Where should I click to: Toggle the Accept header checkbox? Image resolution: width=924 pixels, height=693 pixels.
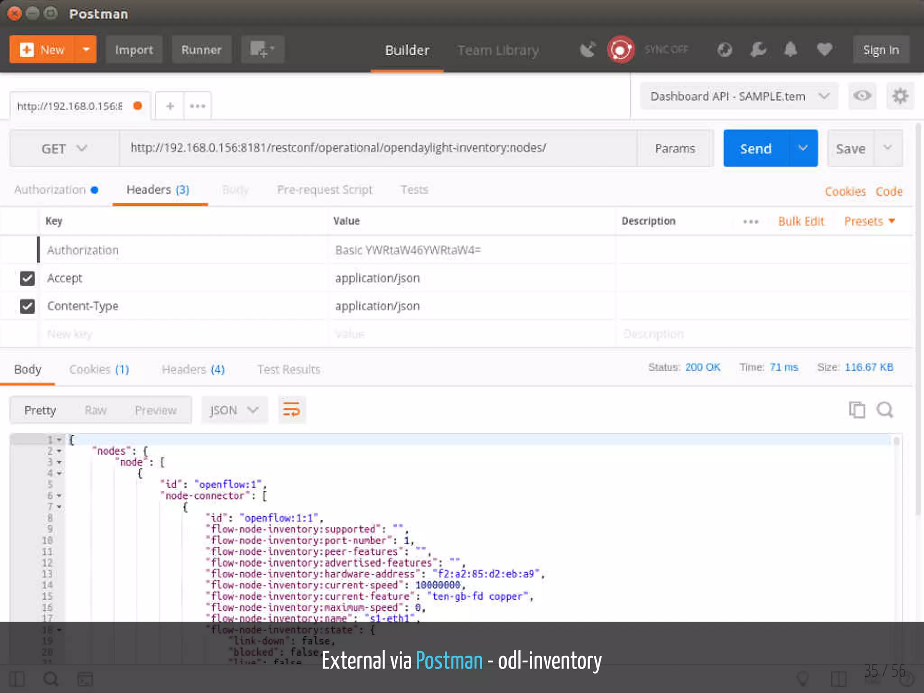(x=27, y=278)
